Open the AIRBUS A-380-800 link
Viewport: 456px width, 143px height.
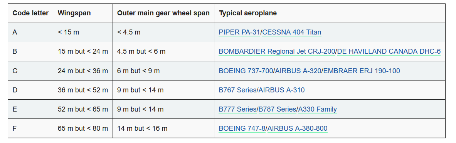pyautogui.click(x=297, y=128)
